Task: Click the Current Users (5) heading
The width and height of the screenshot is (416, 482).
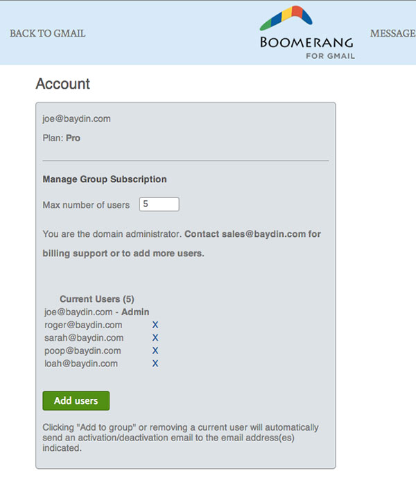Action: point(97,299)
